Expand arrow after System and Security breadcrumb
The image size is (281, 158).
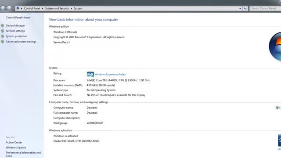[x=71, y=8]
